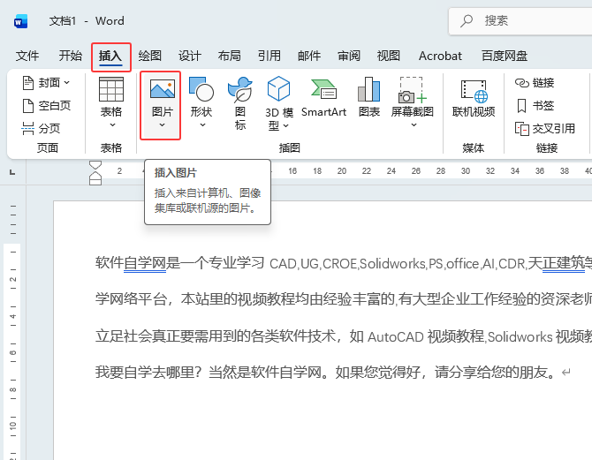
Task: Insert a chart with 图表
Action: point(368,97)
